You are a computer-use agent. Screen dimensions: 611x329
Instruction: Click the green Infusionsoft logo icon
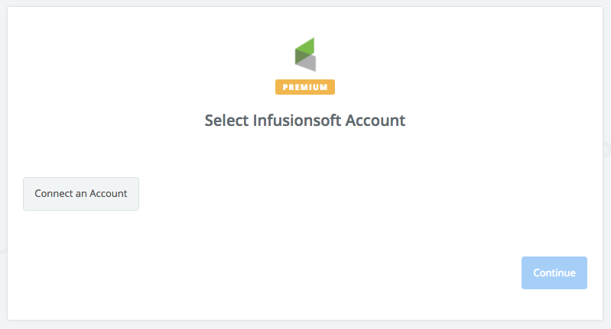point(305,54)
